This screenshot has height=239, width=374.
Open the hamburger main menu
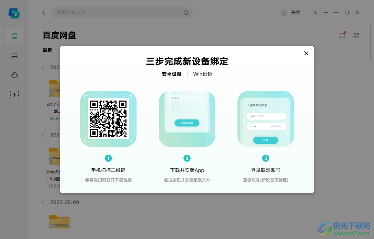point(326,13)
